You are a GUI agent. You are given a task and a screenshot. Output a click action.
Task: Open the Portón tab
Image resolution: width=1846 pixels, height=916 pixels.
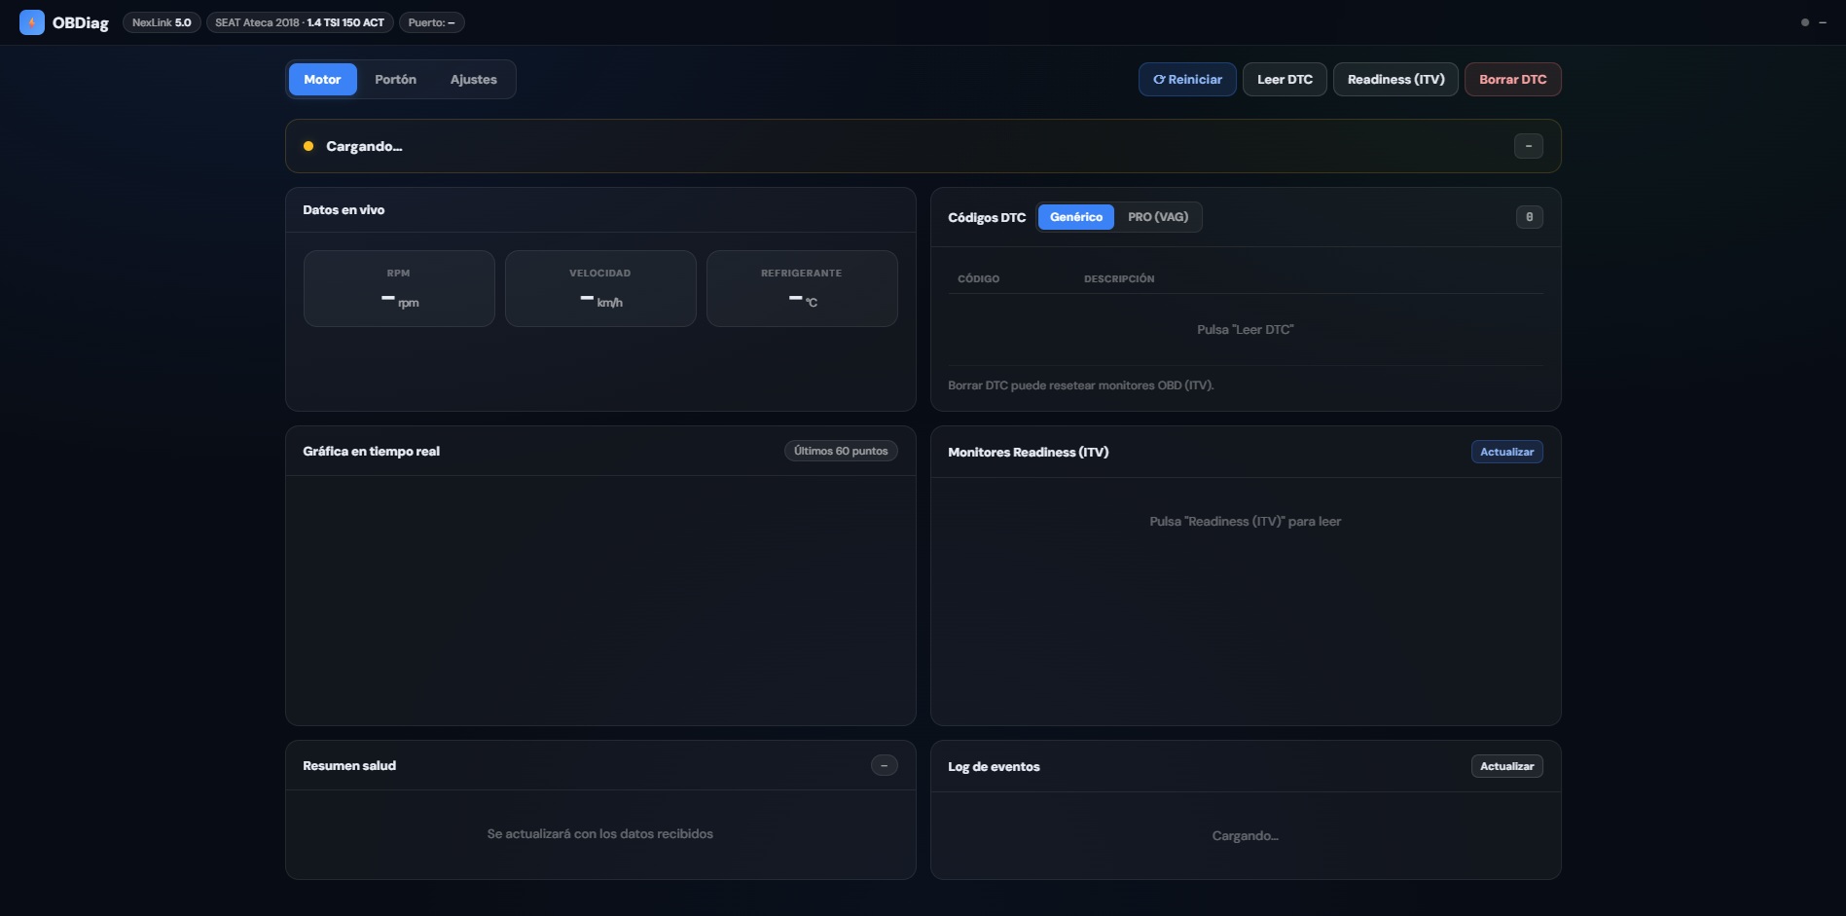395,80
